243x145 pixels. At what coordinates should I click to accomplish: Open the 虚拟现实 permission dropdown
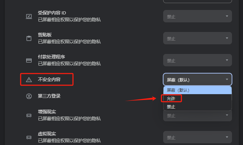click(198, 137)
